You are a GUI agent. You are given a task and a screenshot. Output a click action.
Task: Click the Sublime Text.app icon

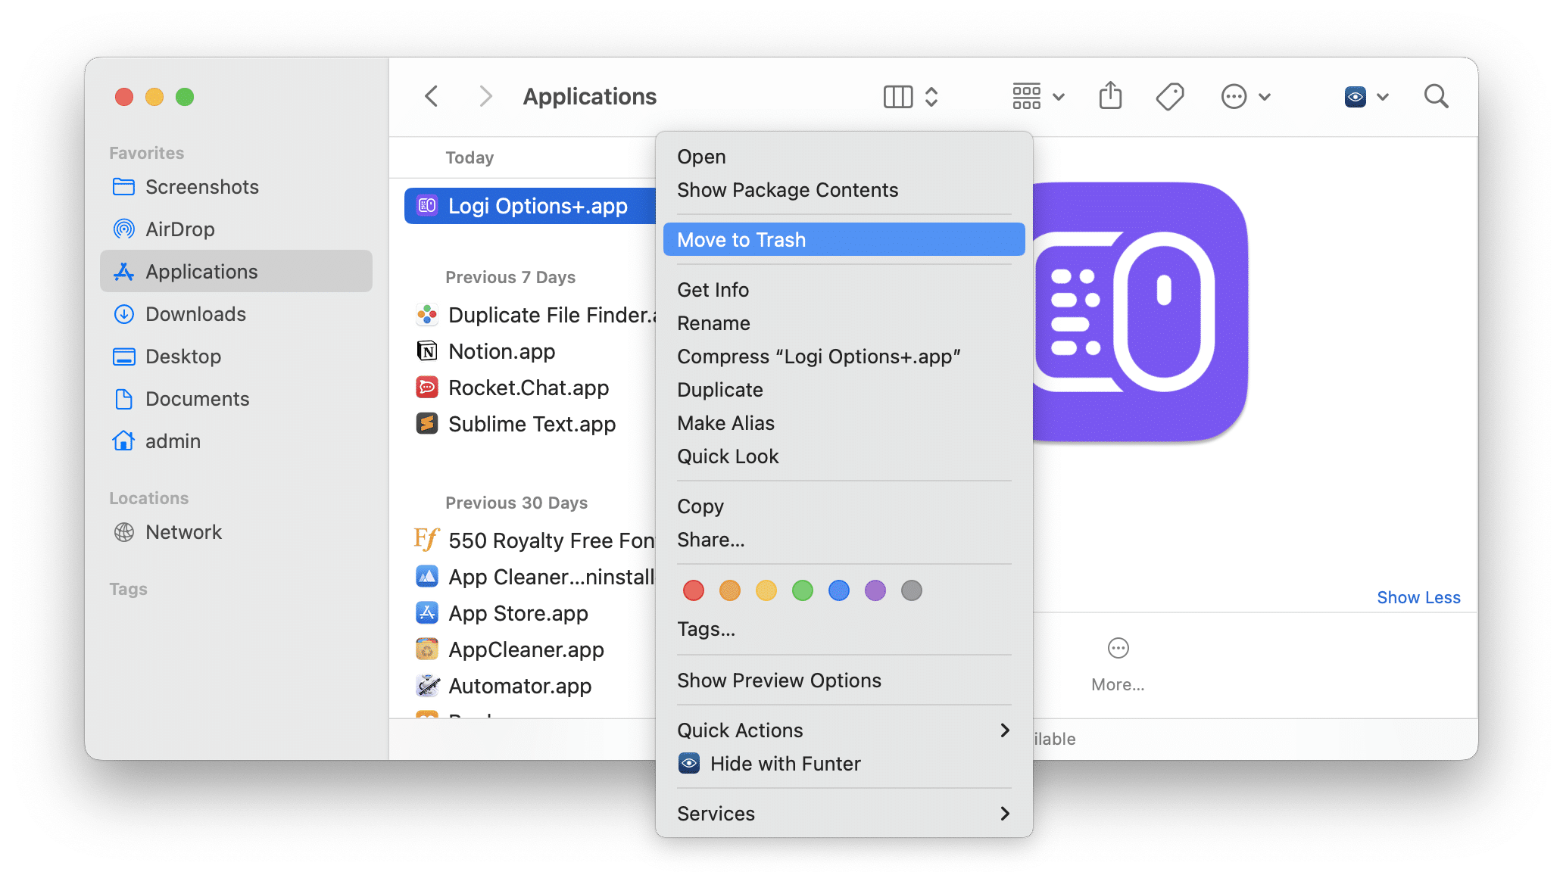tap(427, 424)
